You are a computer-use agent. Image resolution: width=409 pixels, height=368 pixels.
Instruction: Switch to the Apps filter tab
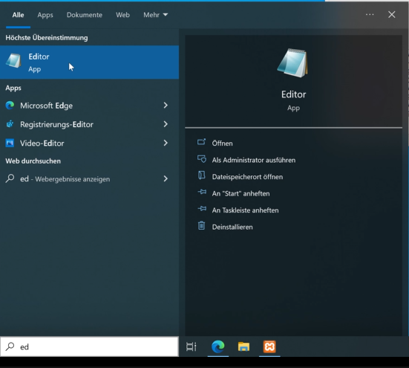45,15
